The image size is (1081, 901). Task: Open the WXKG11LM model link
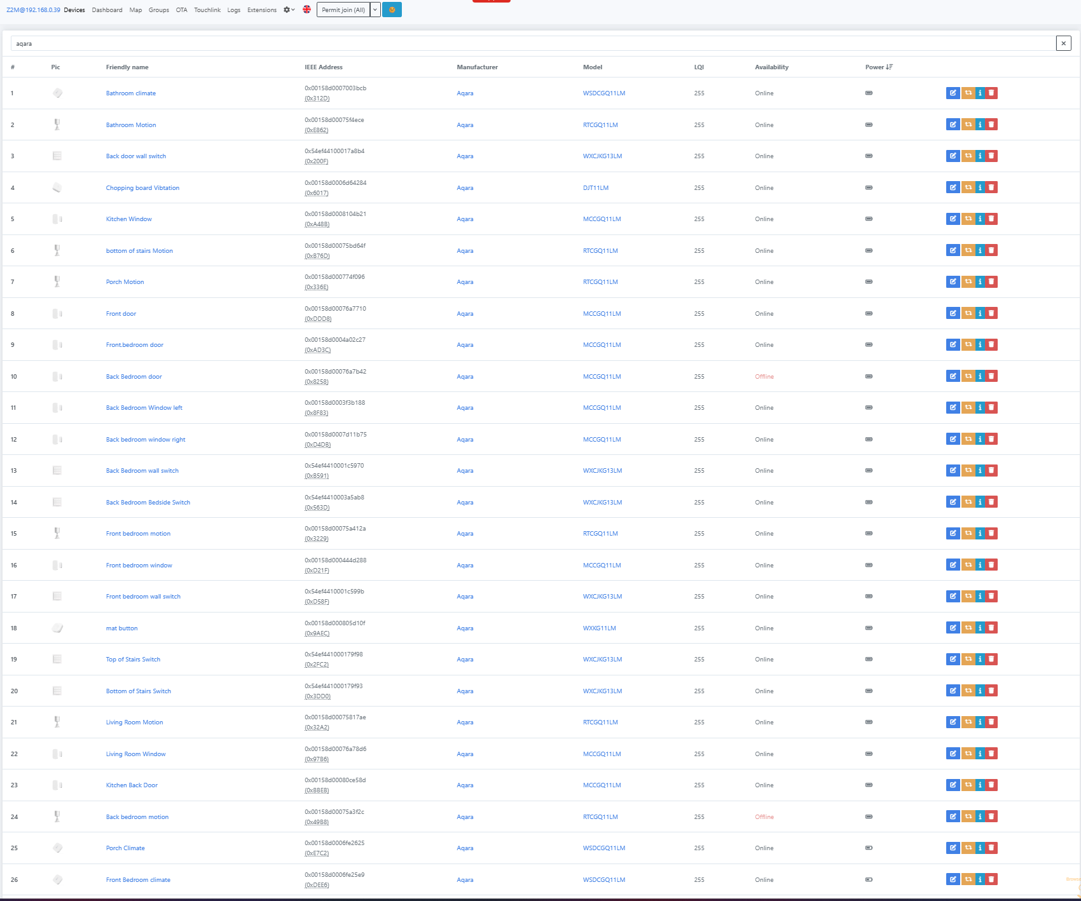(599, 628)
